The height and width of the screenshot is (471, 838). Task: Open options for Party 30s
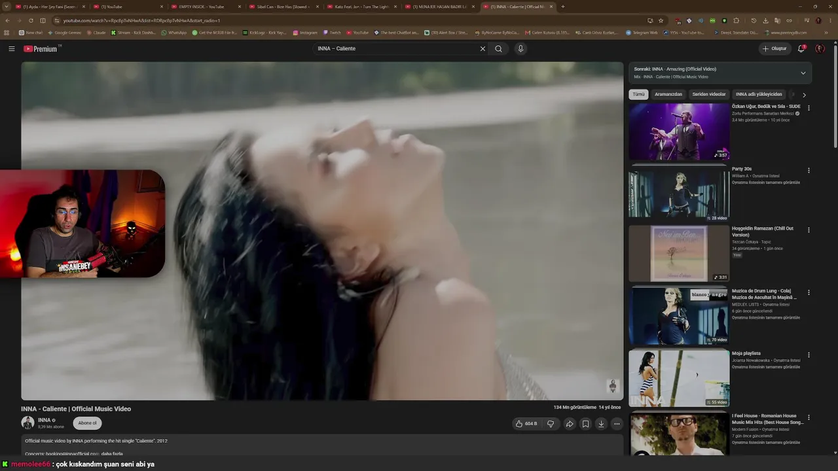pyautogui.click(x=809, y=171)
